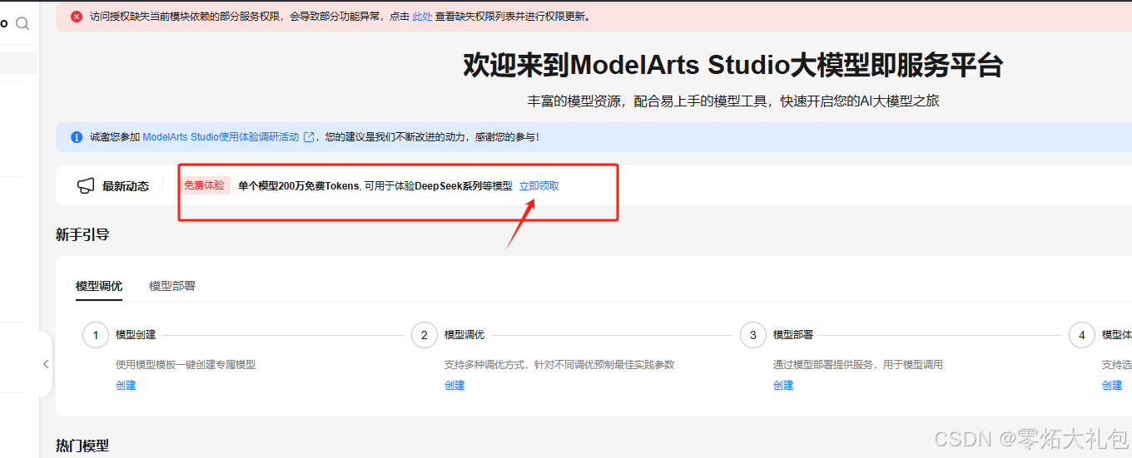Switch to the 模型部署 tab
1132x458 pixels.
point(172,286)
